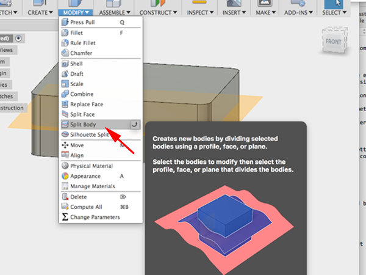The height and width of the screenshot is (275, 366).
Task: Click the Draft icon
Action: point(65,74)
